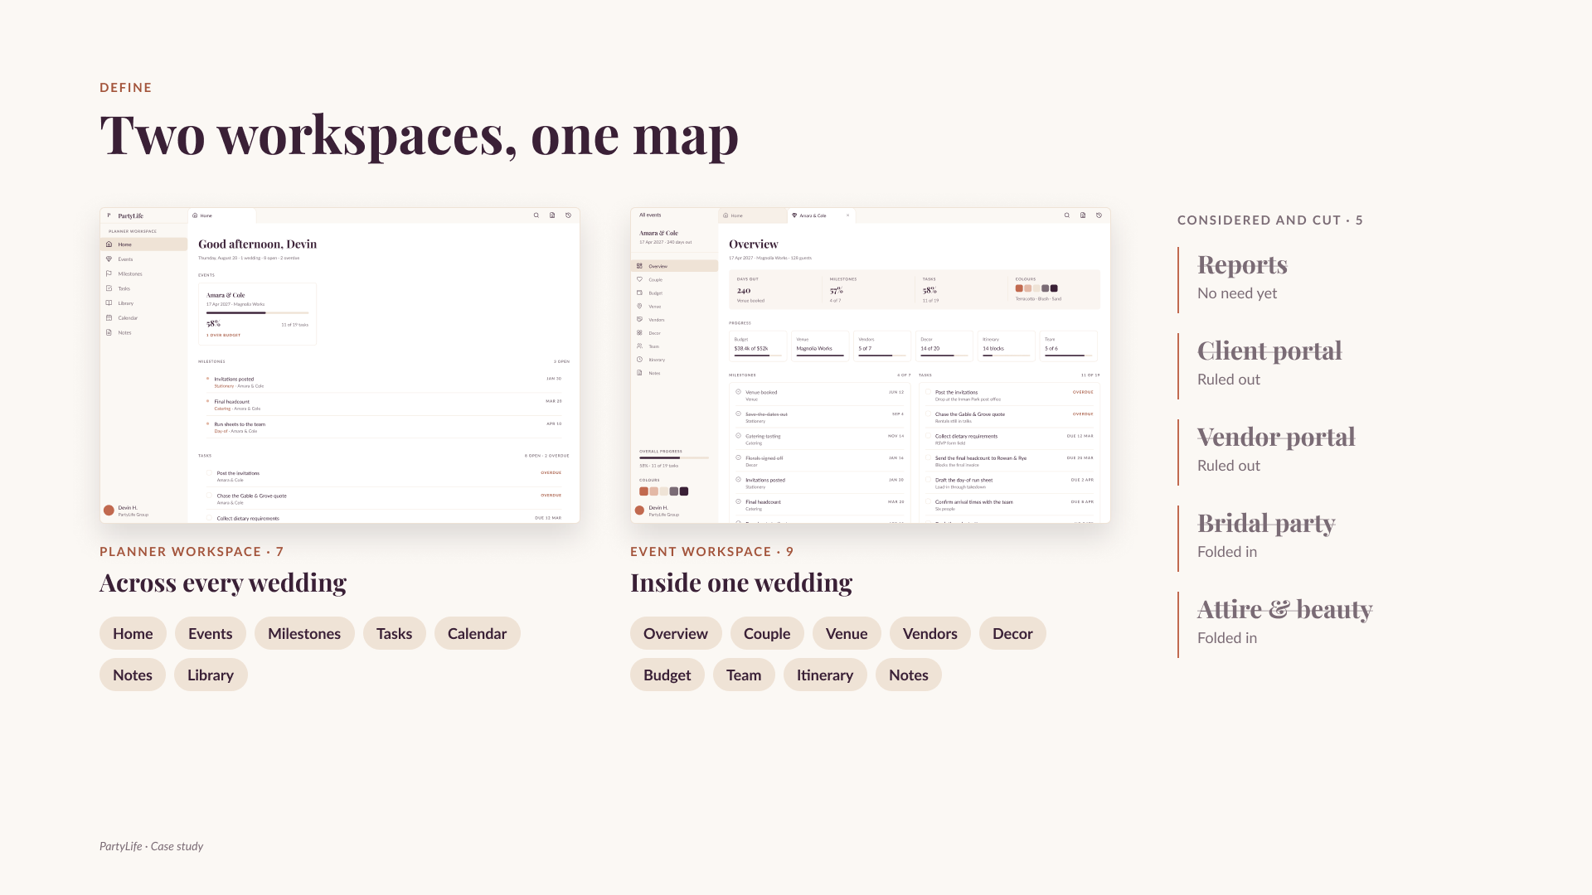Click Itinerary pill under Event Workspace
The height and width of the screenshot is (895, 1592).
(x=825, y=675)
